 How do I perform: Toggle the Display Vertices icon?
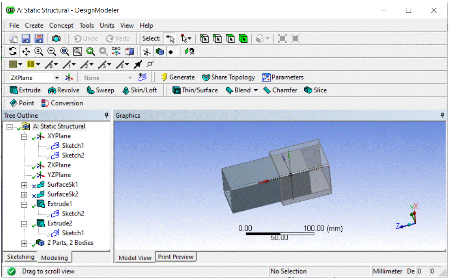[x=150, y=64]
